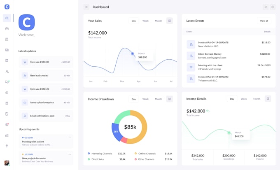The height and width of the screenshot is (170, 280).
Task: Select Week tab in Income Details
Action: 244,99
